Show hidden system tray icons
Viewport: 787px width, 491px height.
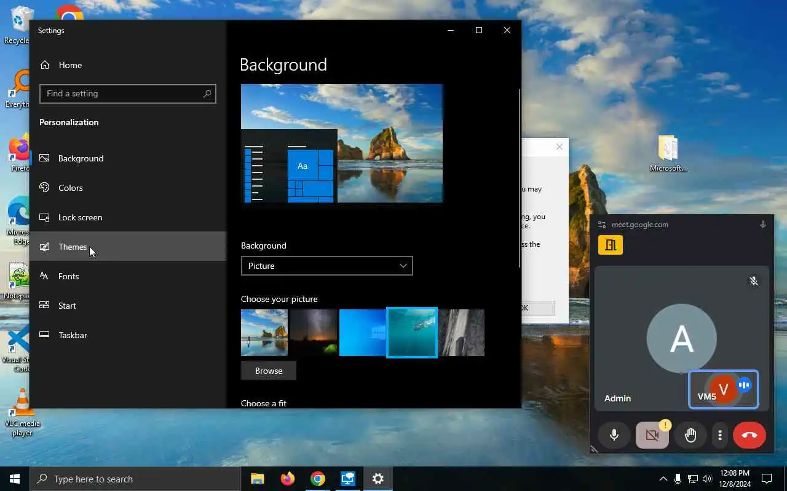(x=663, y=479)
